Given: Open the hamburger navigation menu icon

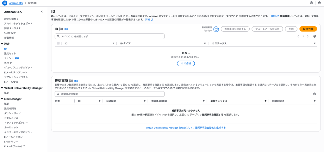Looking at the screenshot, I should (x=5, y=3).
